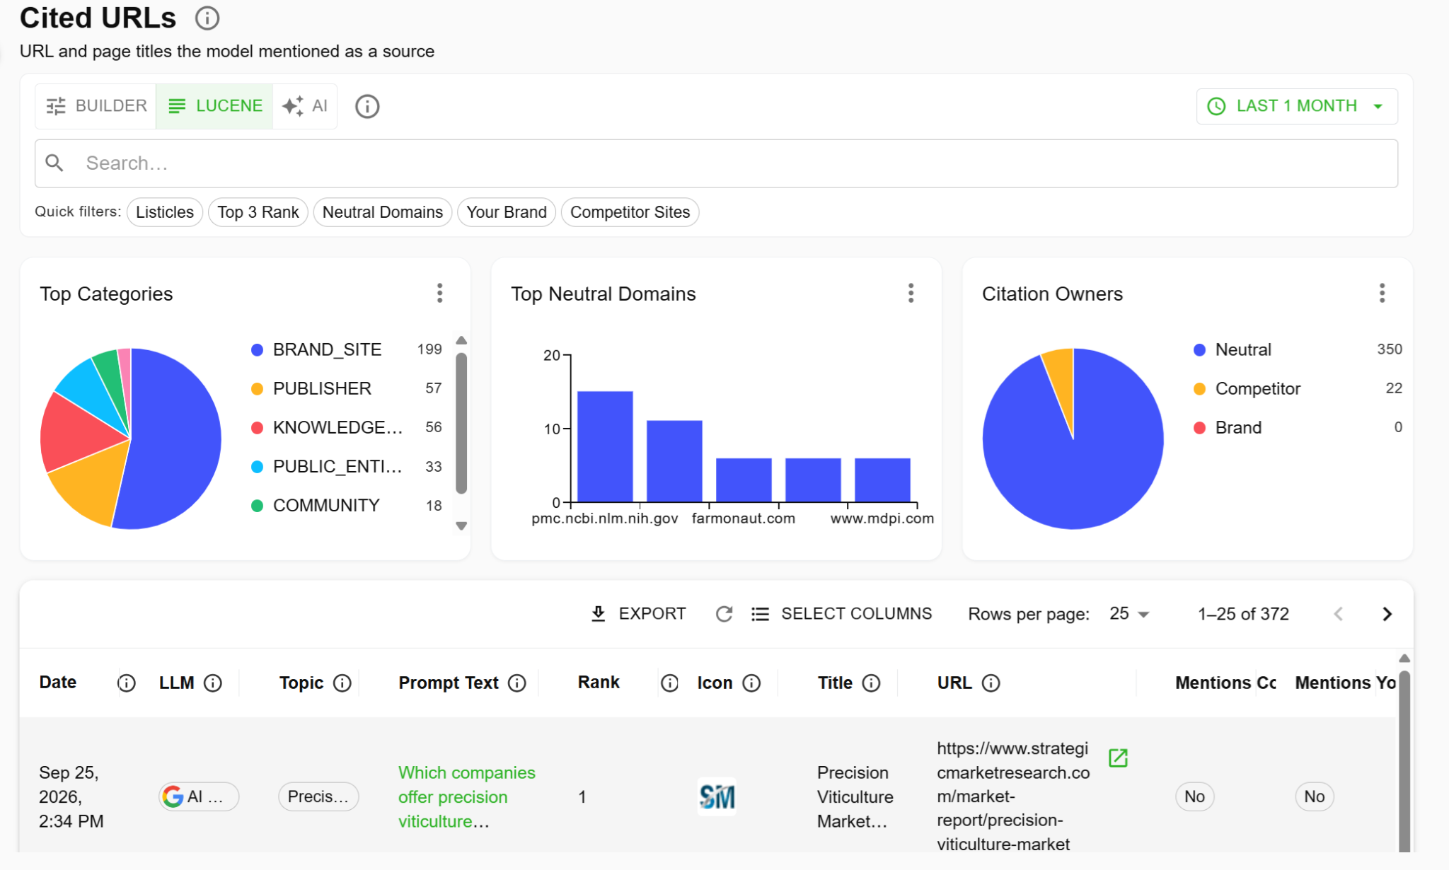1449x870 pixels.
Task: Go to the next page of results
Action: pyautogui.click(x=1387, y=614)
